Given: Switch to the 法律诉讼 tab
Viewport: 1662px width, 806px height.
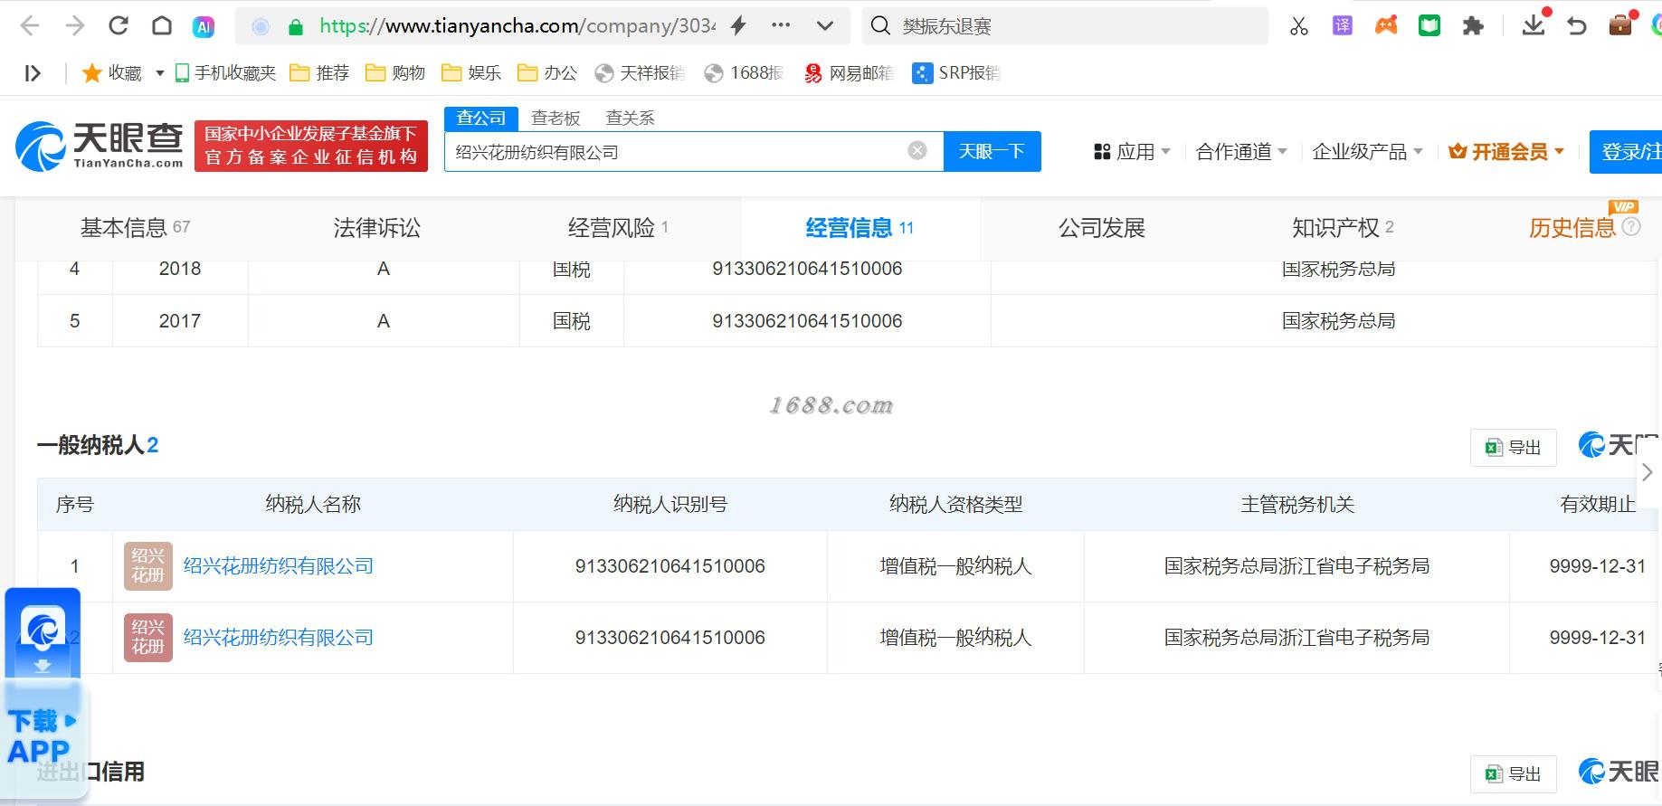Looking at the screenshot, I should click(x=376, y=228).
